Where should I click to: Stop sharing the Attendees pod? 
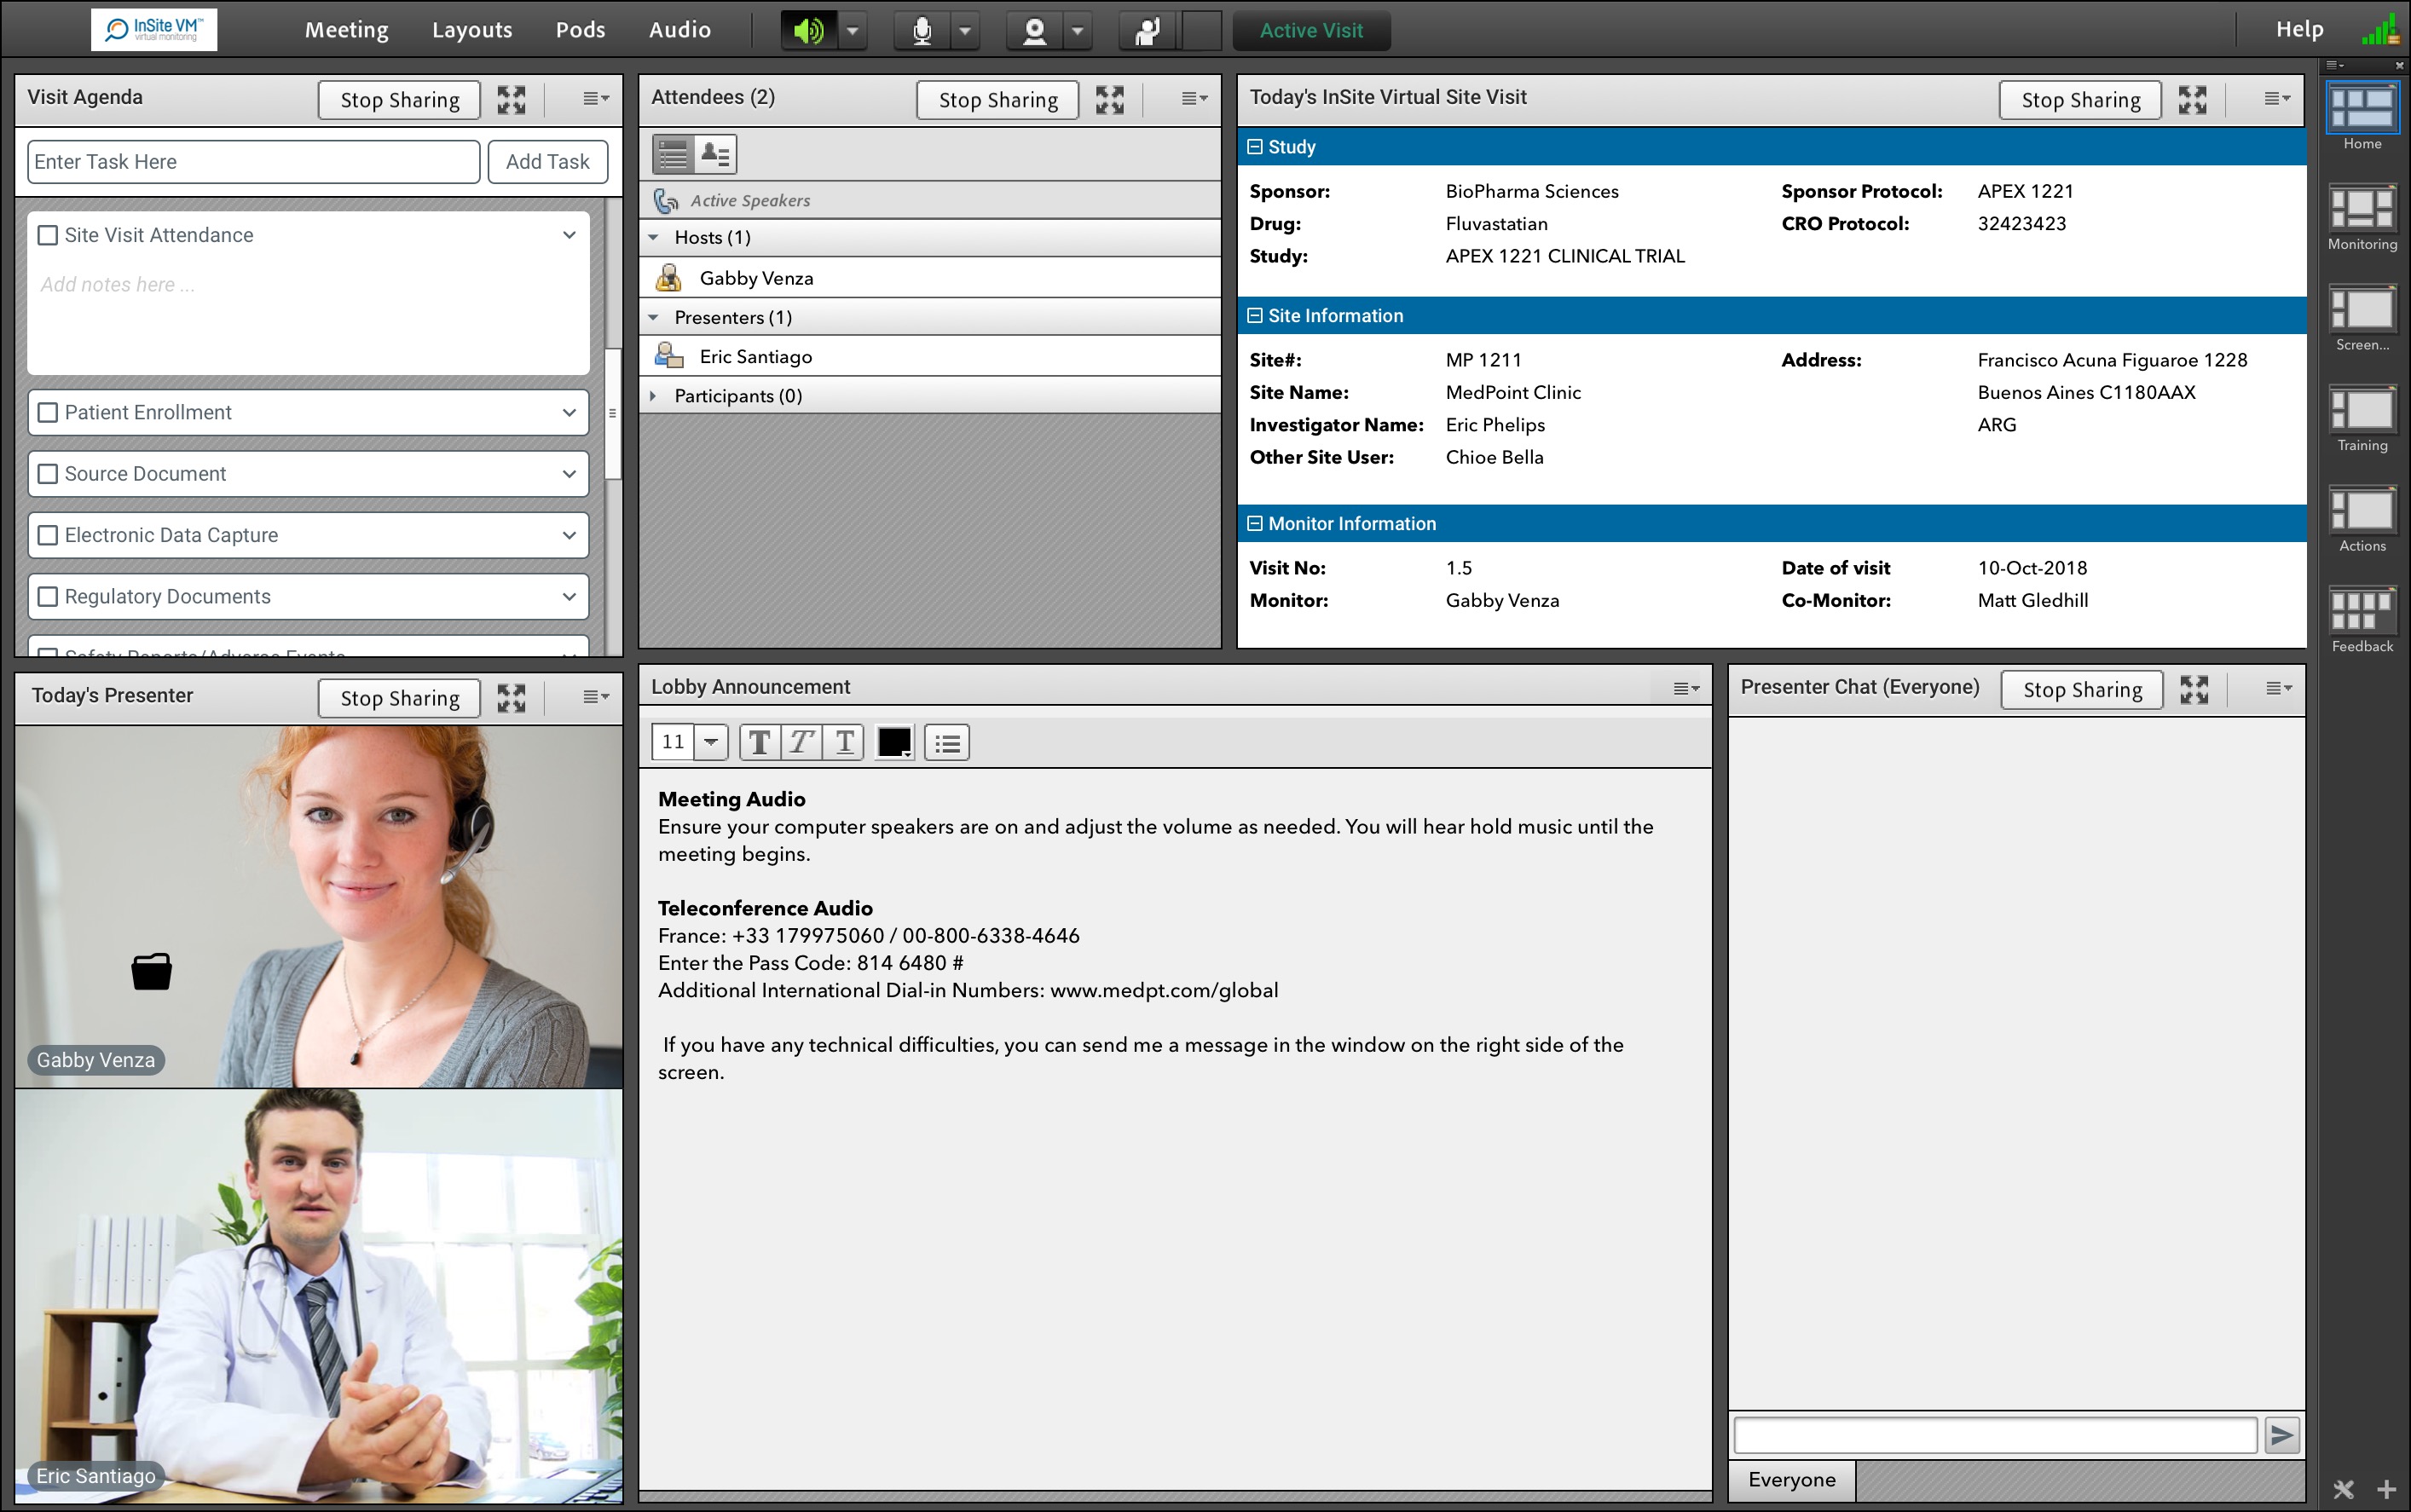coord(998,100)
